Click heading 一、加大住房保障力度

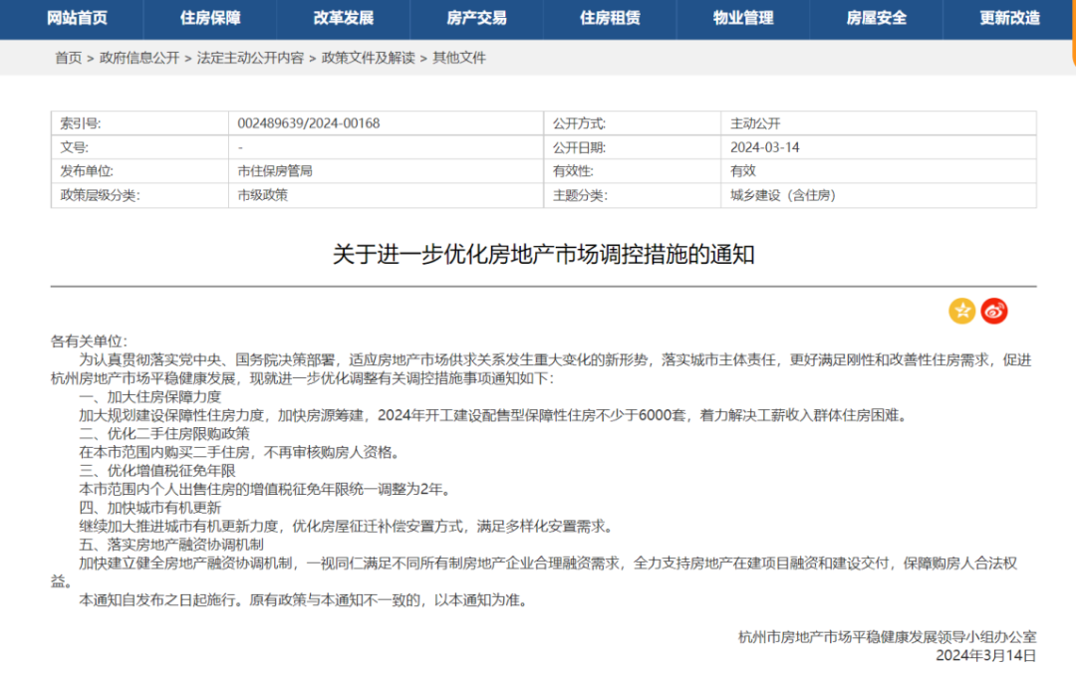150,396
